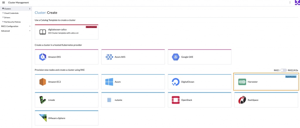Viewport: 300px width, 128px height.
Task: Select the Harvester green icon
Action: tap(242, 82)
